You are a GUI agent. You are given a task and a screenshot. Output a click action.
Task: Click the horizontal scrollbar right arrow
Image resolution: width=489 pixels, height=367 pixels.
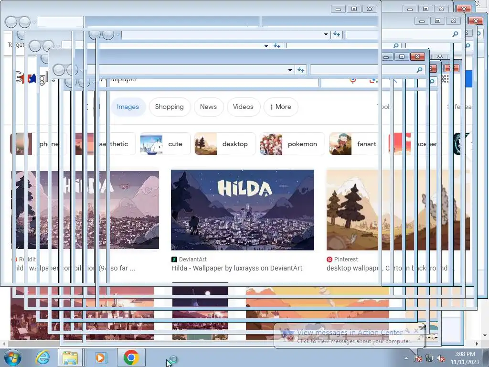[x=477, y=344]
